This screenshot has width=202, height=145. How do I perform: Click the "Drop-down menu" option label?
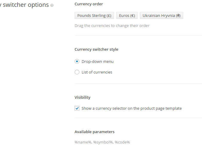98,61
